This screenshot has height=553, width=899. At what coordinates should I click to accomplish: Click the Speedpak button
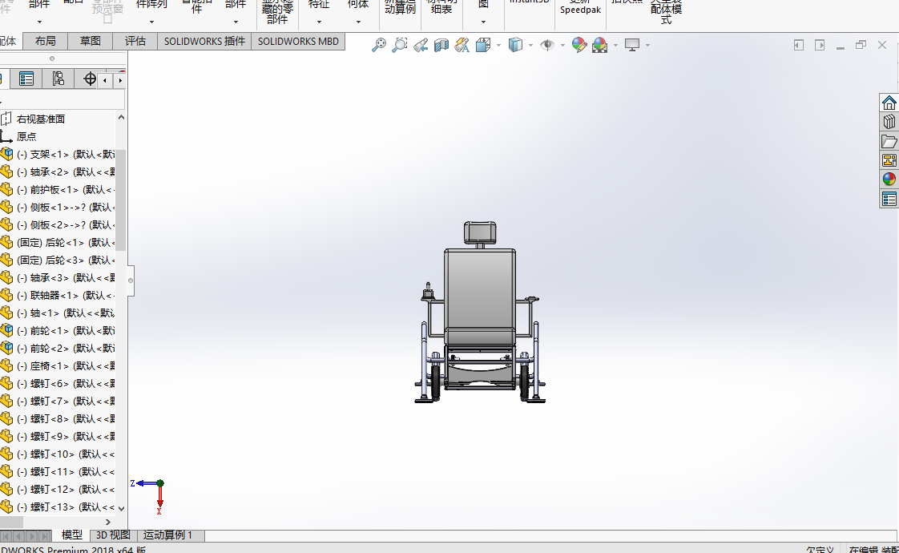point(580,9)
